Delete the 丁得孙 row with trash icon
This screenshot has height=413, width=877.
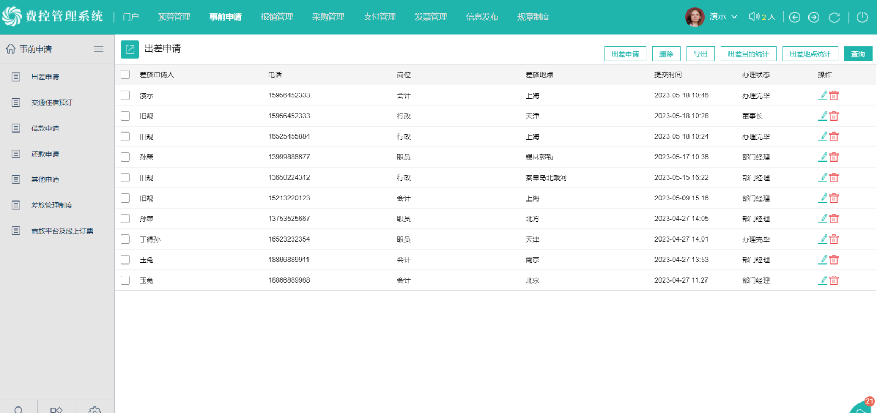(x=834, y=239)
